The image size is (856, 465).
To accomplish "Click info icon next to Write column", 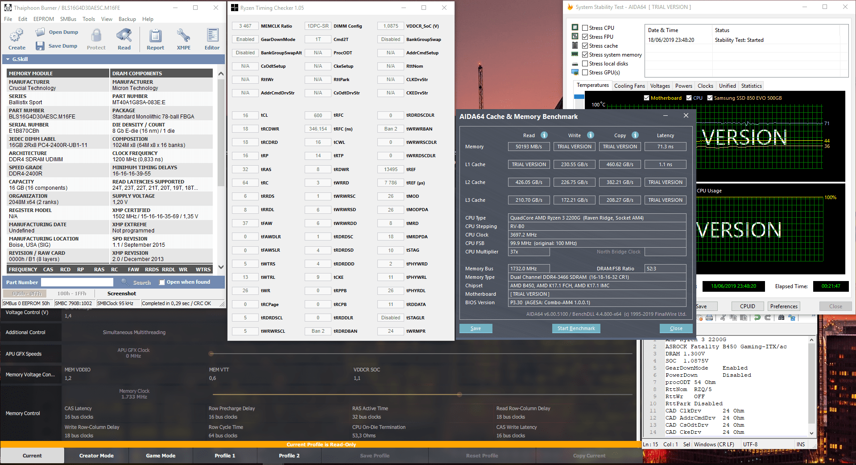I will click(591, 135).
